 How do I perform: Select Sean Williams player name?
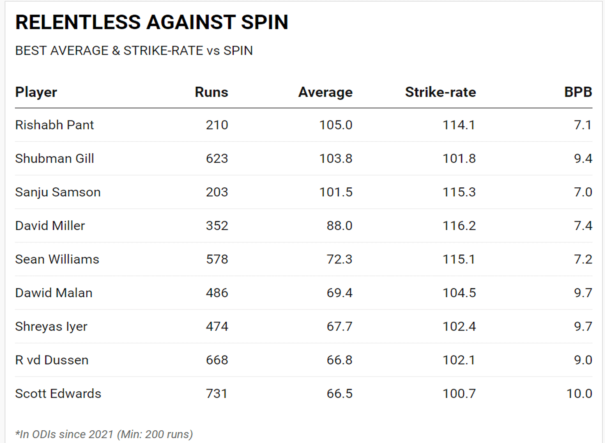(57, 259)
